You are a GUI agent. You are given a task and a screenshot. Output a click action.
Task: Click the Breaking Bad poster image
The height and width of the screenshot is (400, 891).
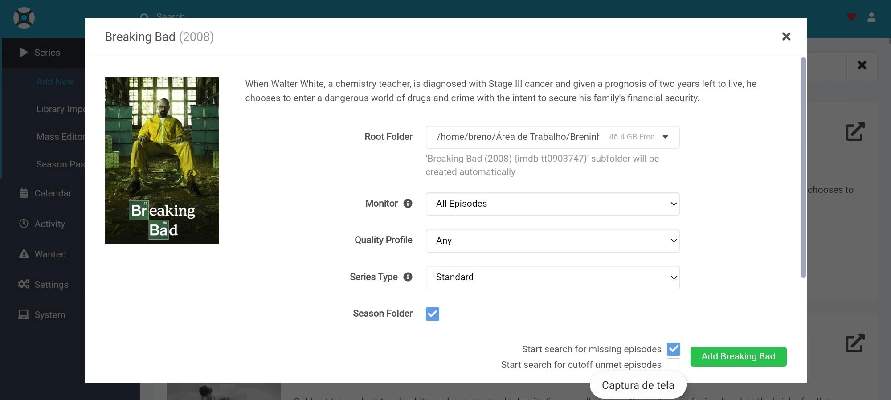pos(162,160)
